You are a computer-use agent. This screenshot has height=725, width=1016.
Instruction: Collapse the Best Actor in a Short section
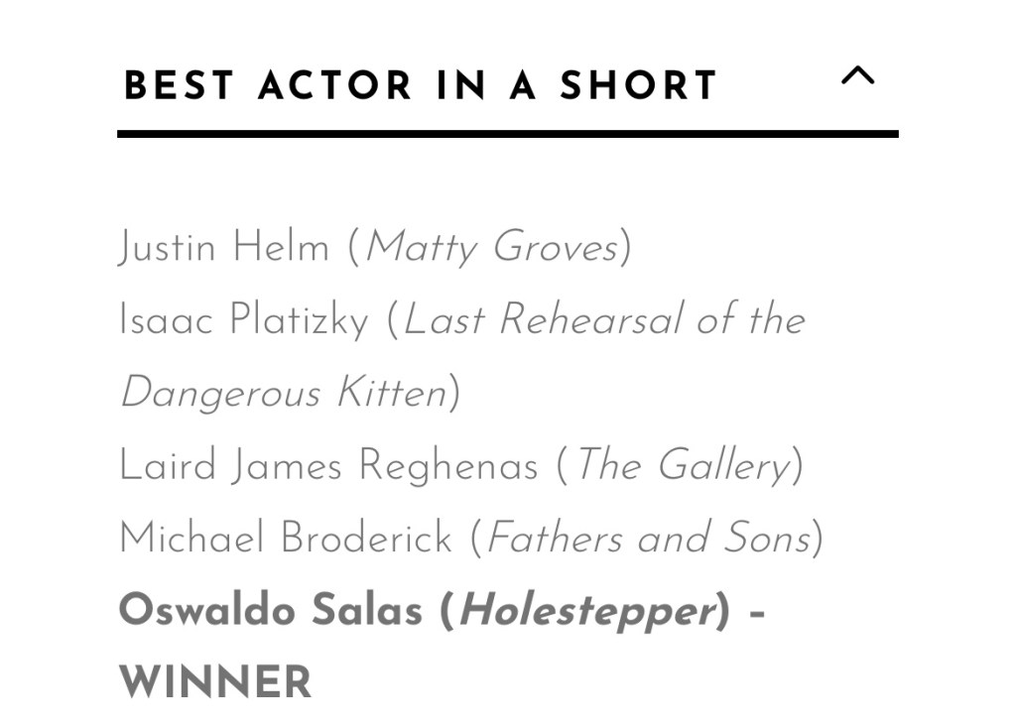click(x=857, y=76)
